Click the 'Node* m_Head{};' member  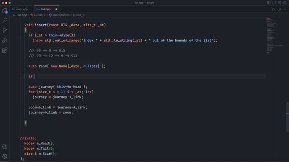39,143
